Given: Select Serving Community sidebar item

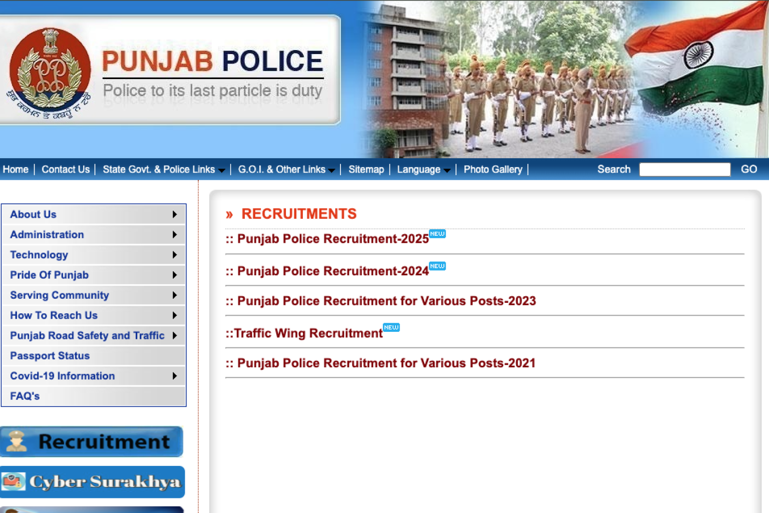Looking at the screenshot, I should [94, 295].
